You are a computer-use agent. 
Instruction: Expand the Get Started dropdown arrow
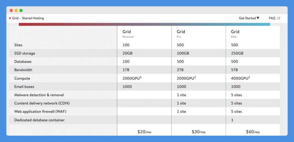pyautogui.click(x=258, y=18)
